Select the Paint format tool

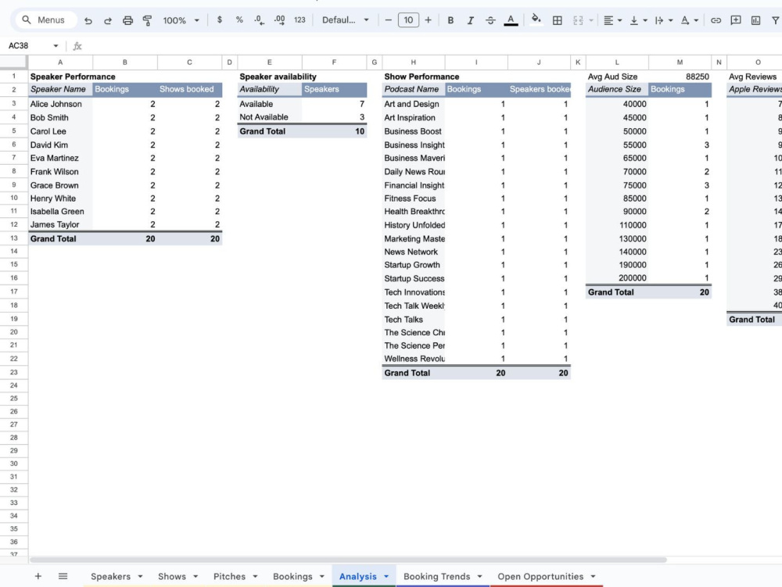tap(147, 20)
